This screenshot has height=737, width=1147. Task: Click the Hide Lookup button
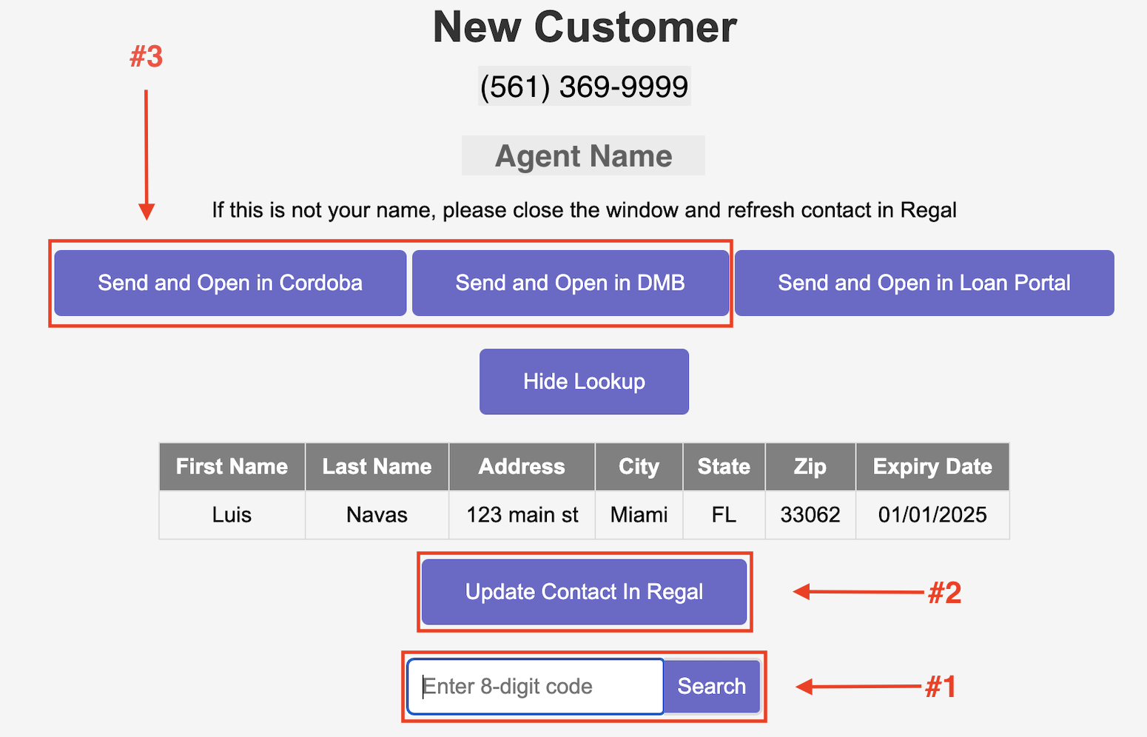click(584, 382)
